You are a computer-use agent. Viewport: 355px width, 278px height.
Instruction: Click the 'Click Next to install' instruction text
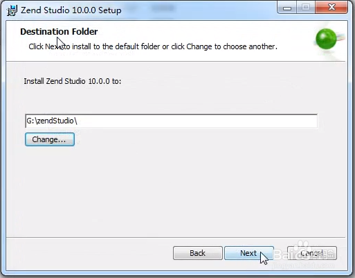pyautogui.click(x=153, y=46)
